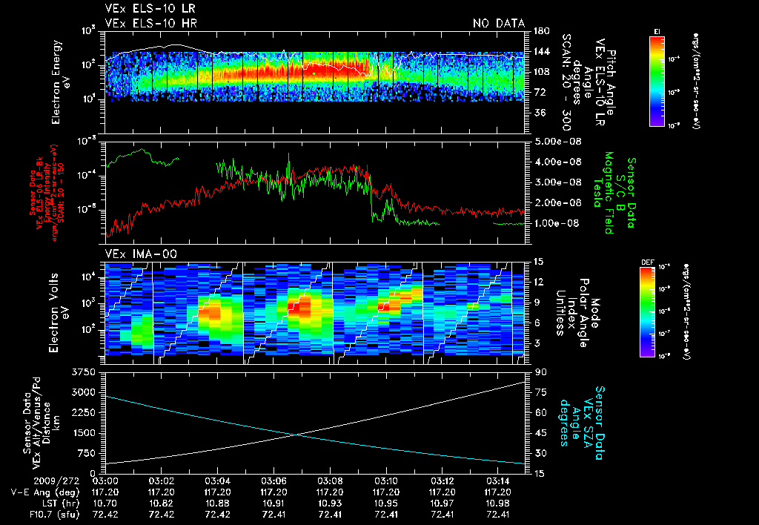The width and height of the screenshot is (759, 525).
Task: Click the SZA axis tick 60
Action: [x=540, y=413]
